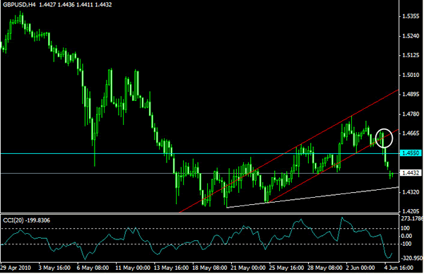This screenshot has width=424, height=274.
Task: Click the 18 May 08:00 time label
Action: click(210, 268)
